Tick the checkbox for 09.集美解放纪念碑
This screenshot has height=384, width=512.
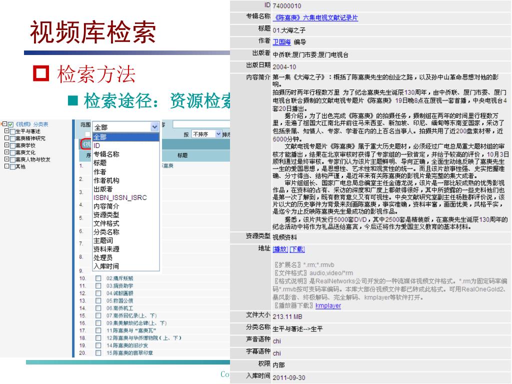pos(98,323)
